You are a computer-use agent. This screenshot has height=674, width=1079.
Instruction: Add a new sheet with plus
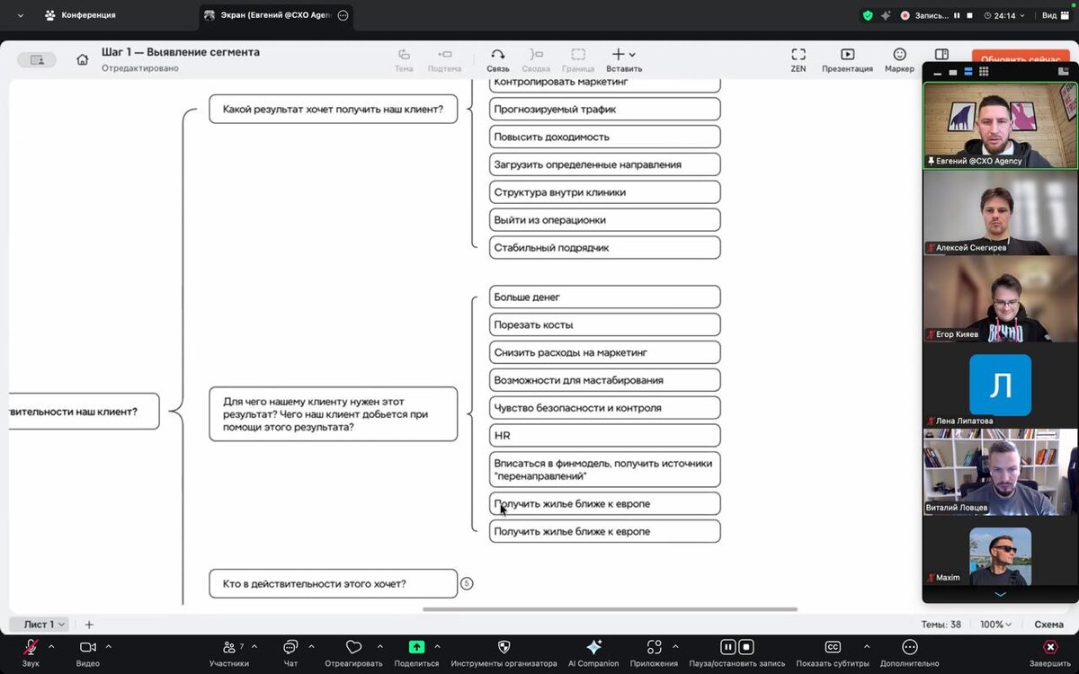[89, 625]
